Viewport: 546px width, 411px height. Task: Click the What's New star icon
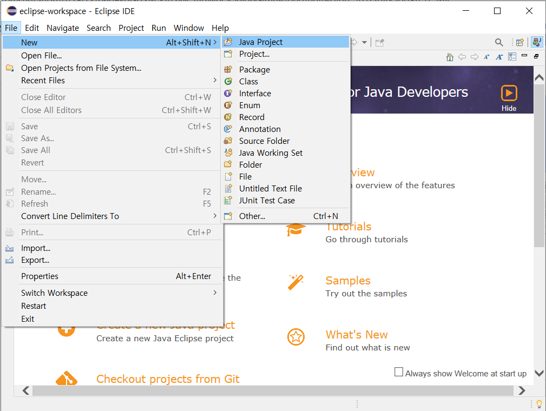click(296, 336)
